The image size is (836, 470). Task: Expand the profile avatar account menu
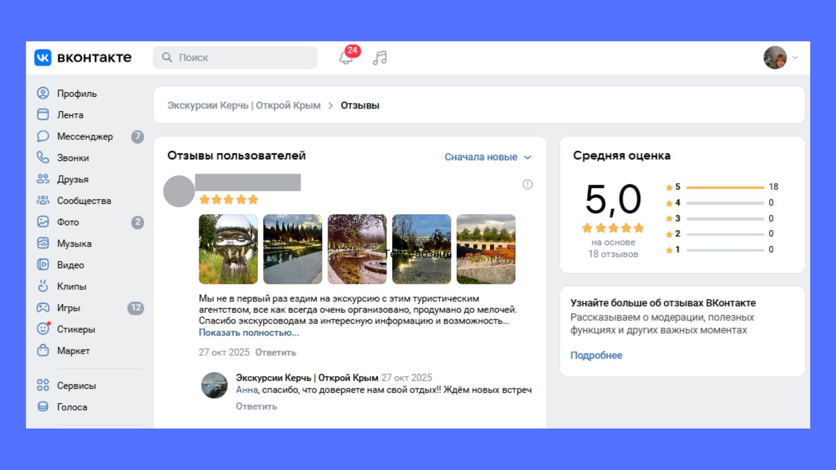click(x=781, y=57)
